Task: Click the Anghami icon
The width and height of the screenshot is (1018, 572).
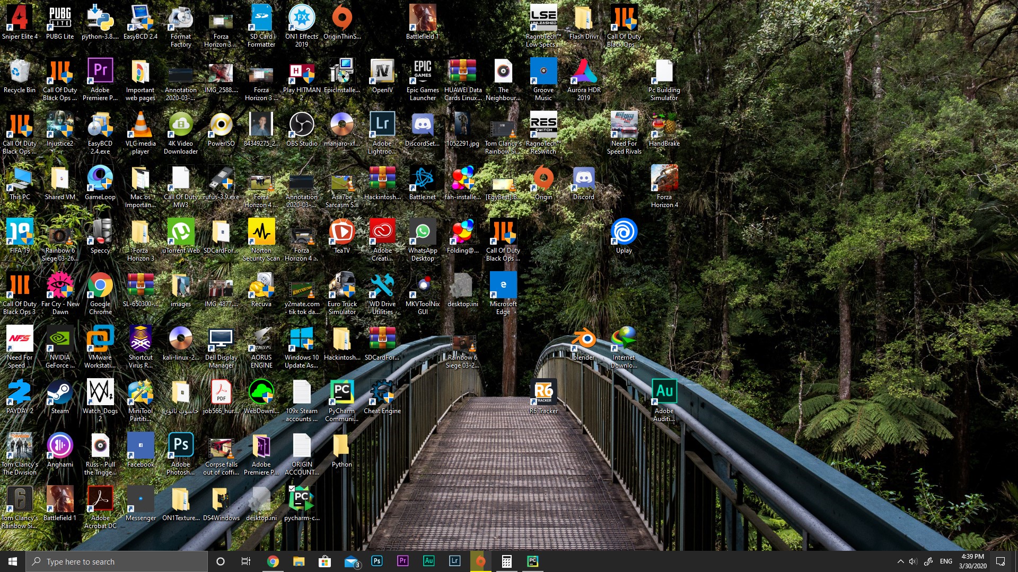Action: coord(60,450)
